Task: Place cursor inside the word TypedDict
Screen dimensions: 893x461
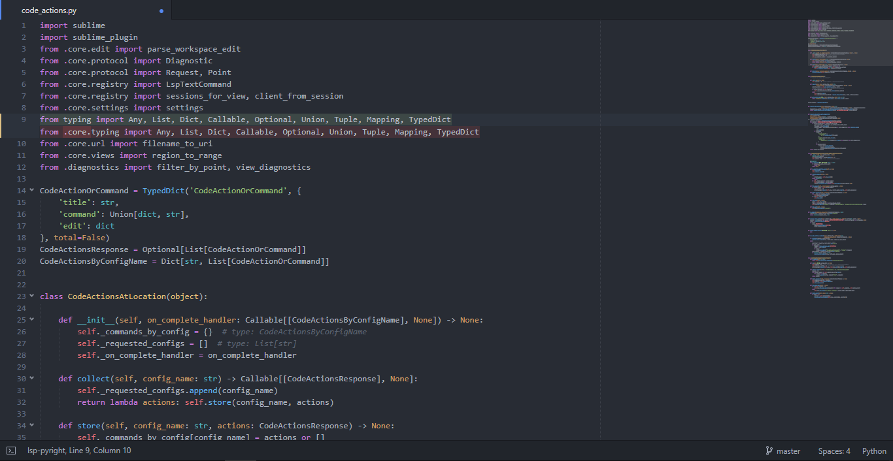Action: click(428, 119)
